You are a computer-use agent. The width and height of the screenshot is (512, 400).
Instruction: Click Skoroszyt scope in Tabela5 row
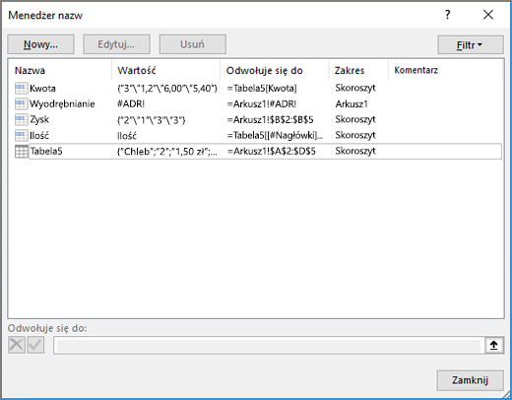(x=355, y=151)
